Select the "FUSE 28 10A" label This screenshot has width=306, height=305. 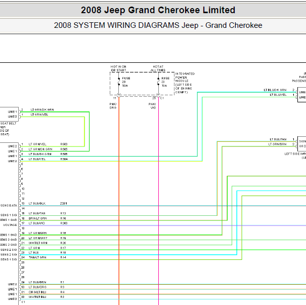click(x=126, y=82)
